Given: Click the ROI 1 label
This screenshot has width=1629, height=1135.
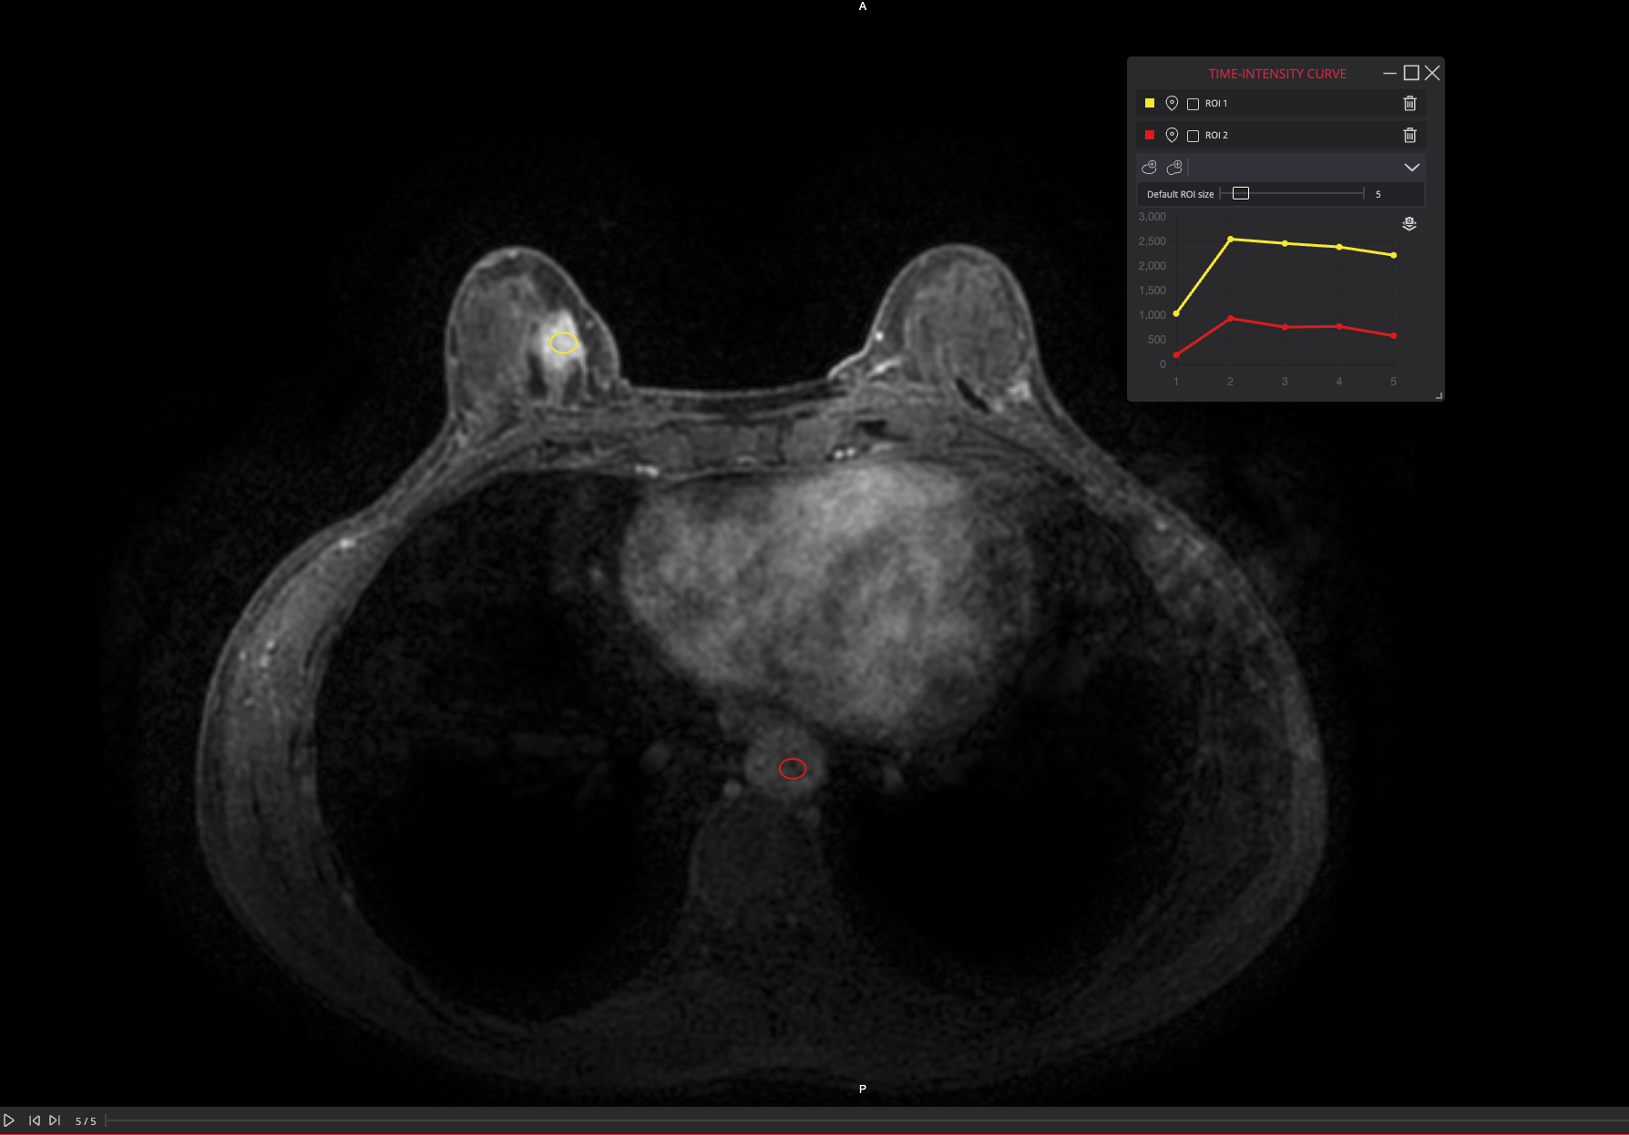Looking at the screenshot, I should (1216, 104).
